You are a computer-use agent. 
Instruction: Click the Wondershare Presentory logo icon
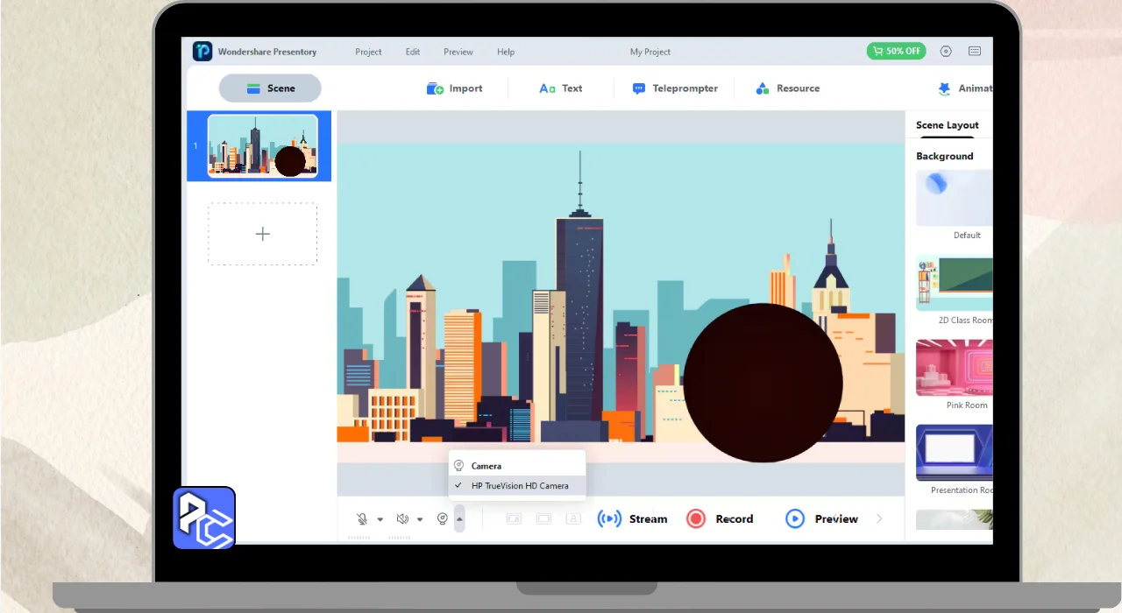pyautogui.click(x=202, y=52)
